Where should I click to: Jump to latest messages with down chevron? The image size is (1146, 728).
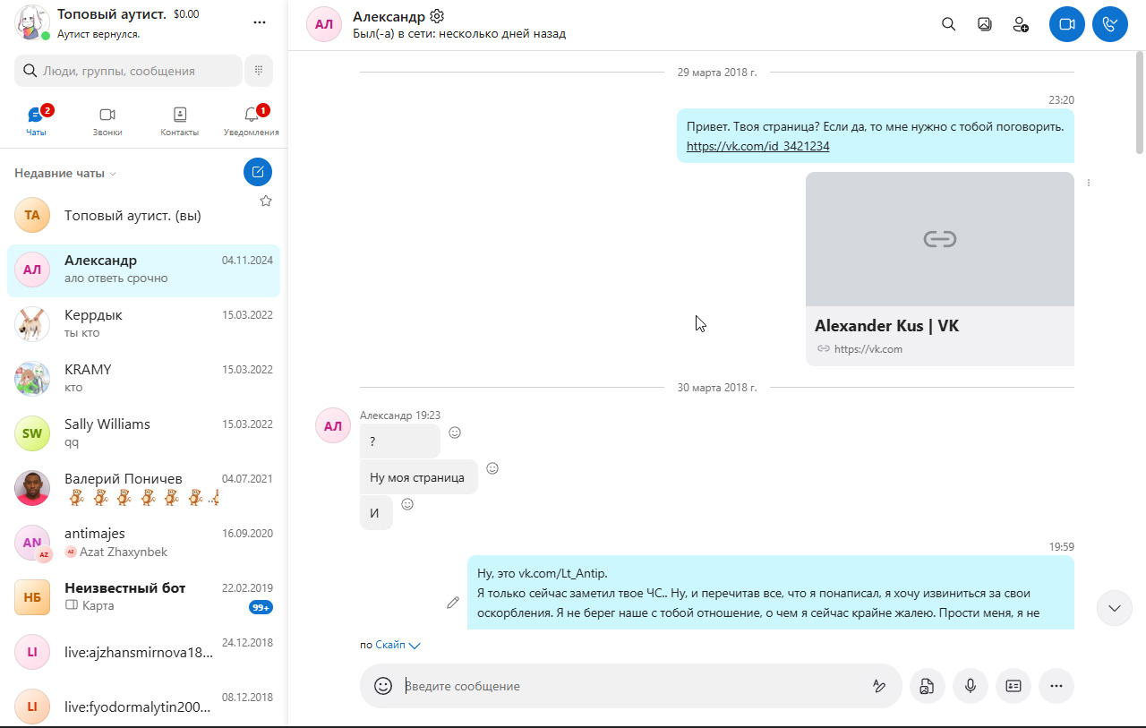tap(1114, 609)
